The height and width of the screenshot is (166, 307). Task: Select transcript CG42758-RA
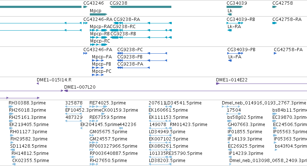tap(287, 19)
